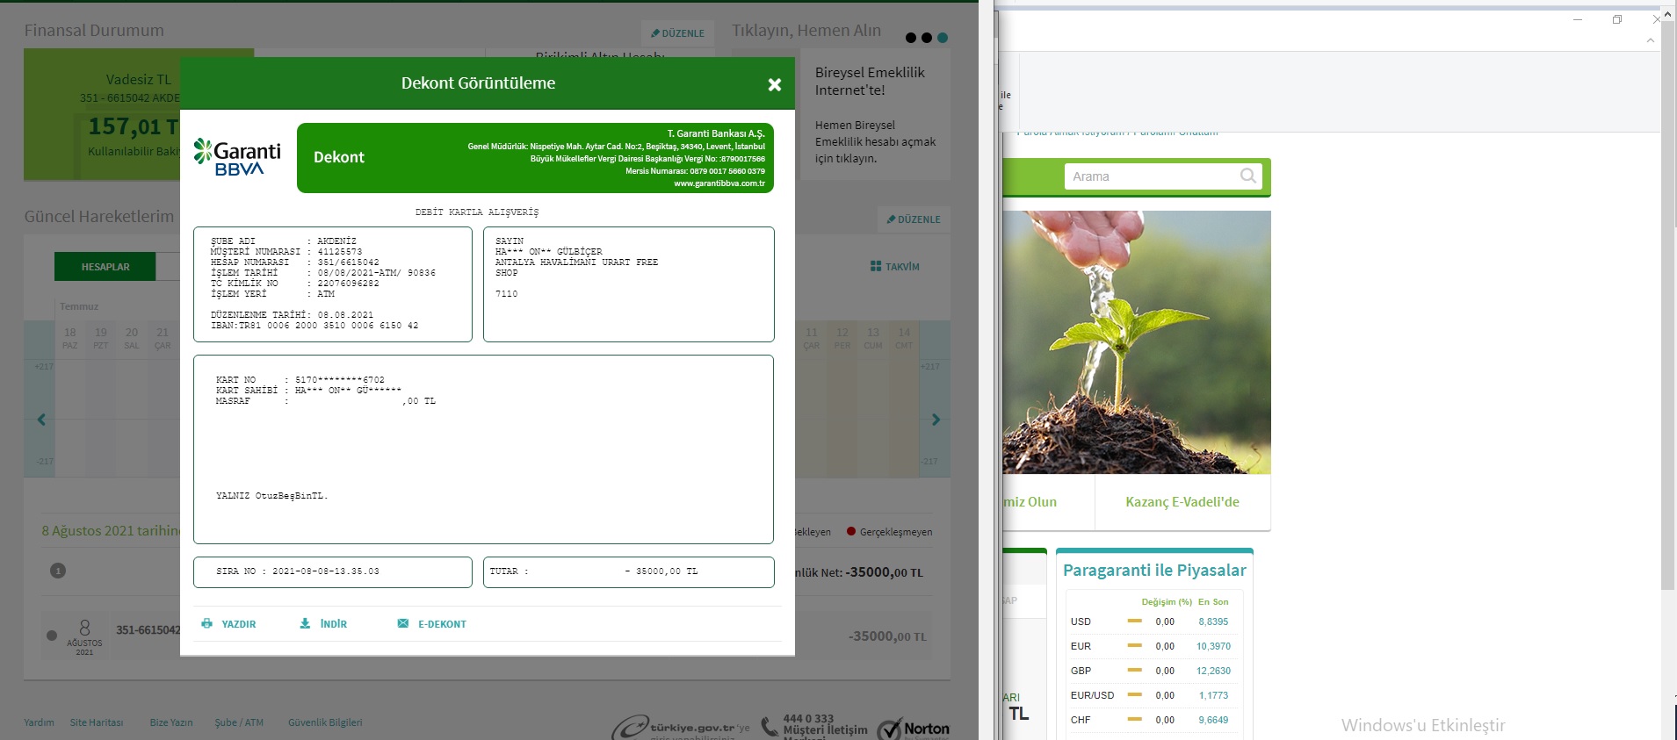Switch to the HESAPLAR tab
Screen dimensions: 1677x740
click(x=105, y=267)
